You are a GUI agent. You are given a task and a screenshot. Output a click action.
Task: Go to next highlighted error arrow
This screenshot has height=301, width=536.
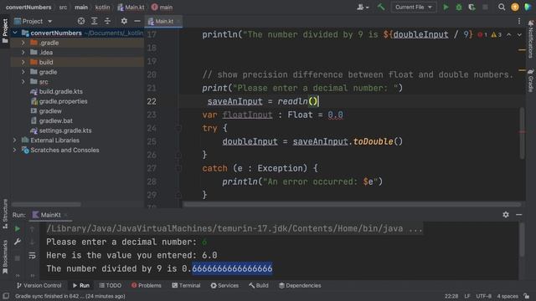pos(519,35)
